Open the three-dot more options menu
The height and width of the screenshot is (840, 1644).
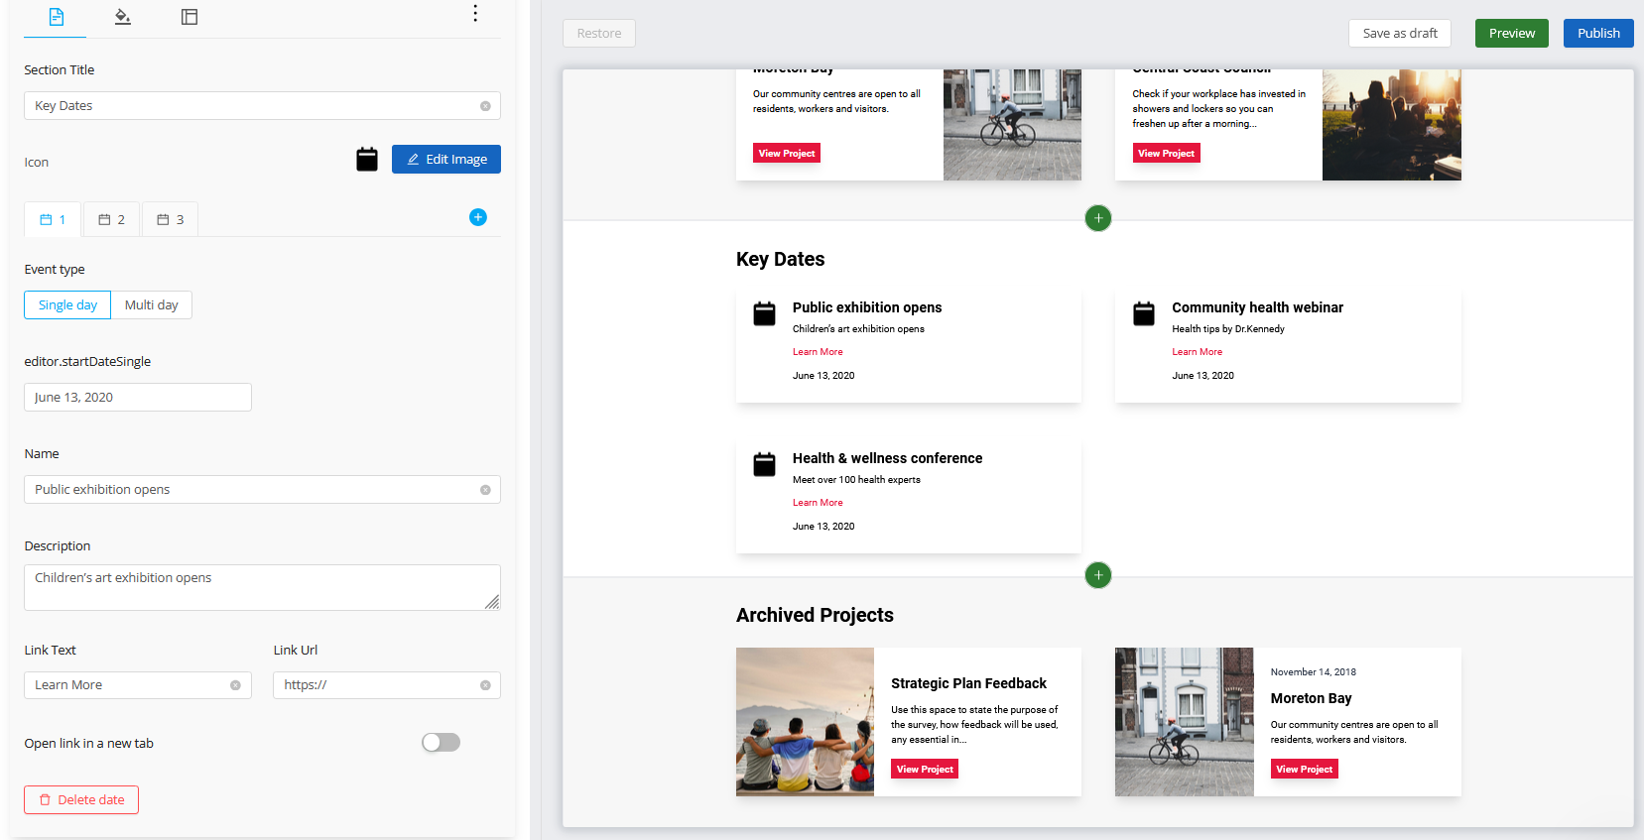pos(475,13)
